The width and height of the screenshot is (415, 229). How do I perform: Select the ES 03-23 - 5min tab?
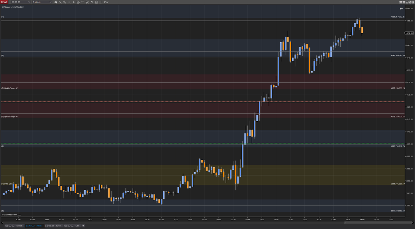click(x=34, y=226)
